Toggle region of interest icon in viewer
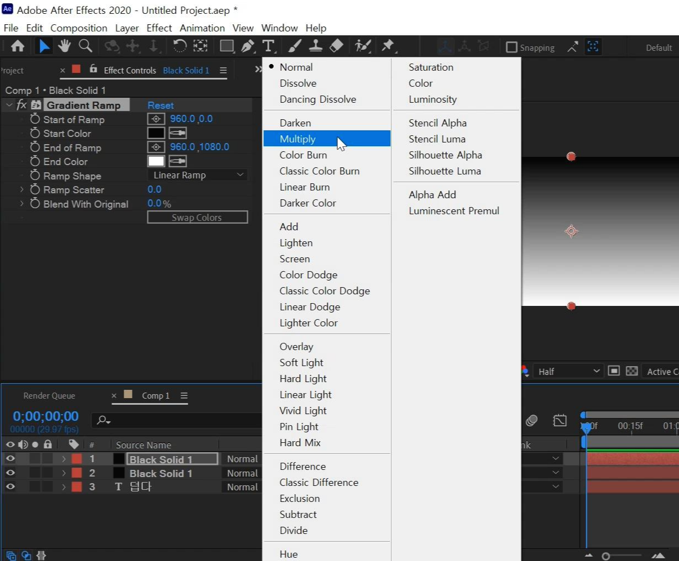 [614, 371]
